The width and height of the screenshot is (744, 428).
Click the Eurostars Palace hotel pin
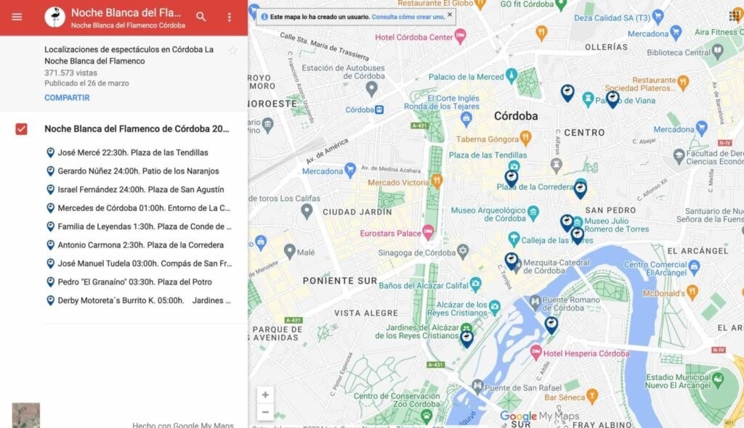point(428,233)
